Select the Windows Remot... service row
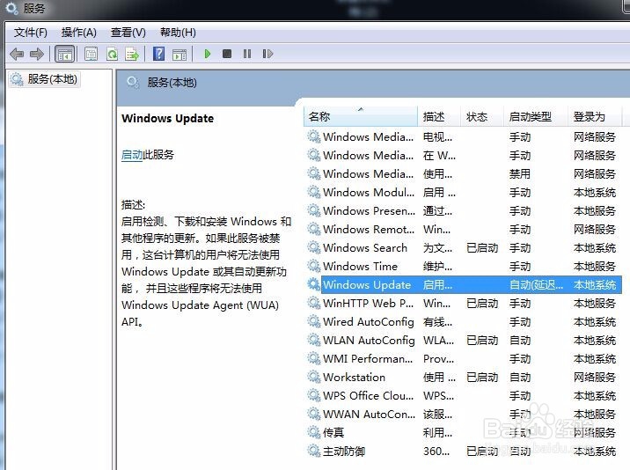This screenshot has width=630, height=470. point(463,229)
